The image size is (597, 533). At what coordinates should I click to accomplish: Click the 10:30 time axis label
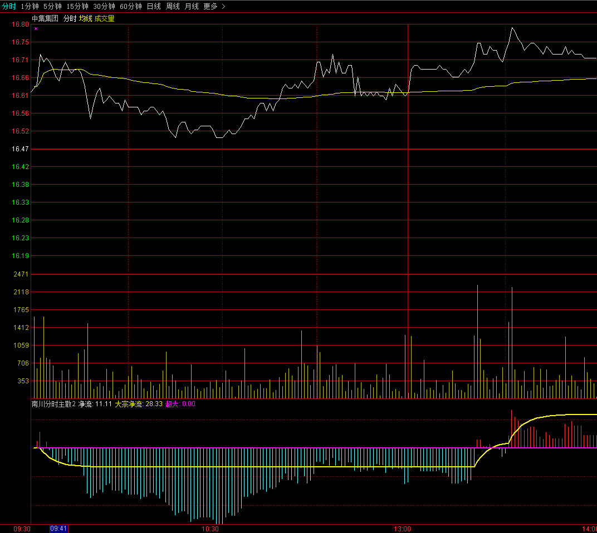pos(210,529)
